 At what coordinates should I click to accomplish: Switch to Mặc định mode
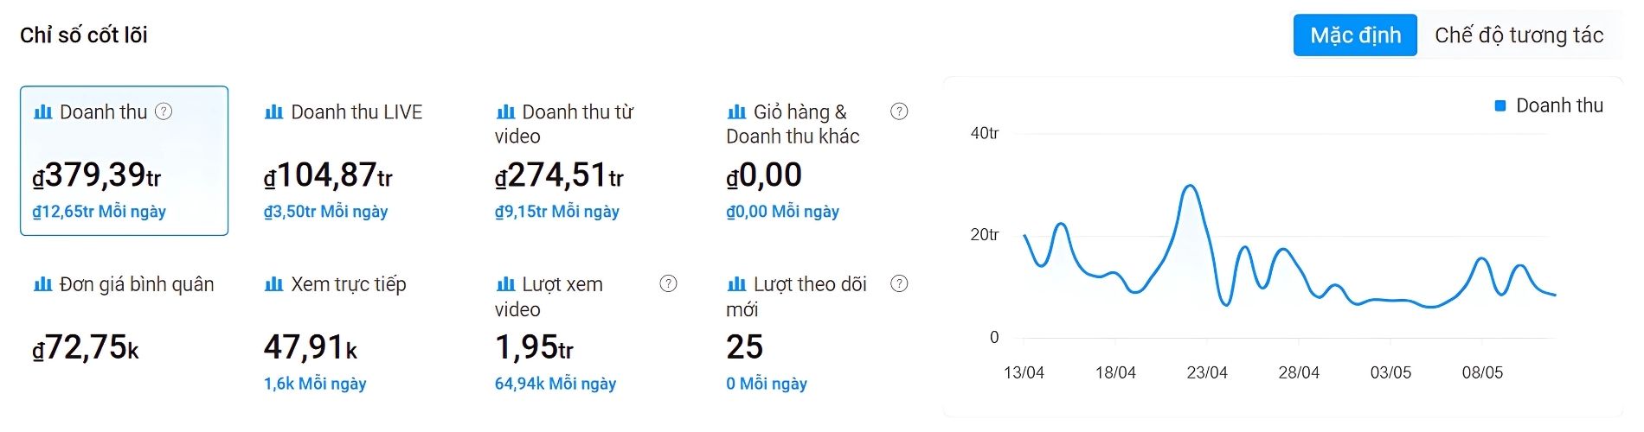click(x=1355, y=35)
